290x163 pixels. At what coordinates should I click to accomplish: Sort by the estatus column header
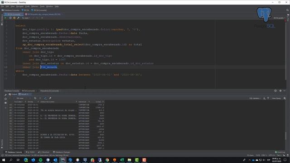[84, 102]
